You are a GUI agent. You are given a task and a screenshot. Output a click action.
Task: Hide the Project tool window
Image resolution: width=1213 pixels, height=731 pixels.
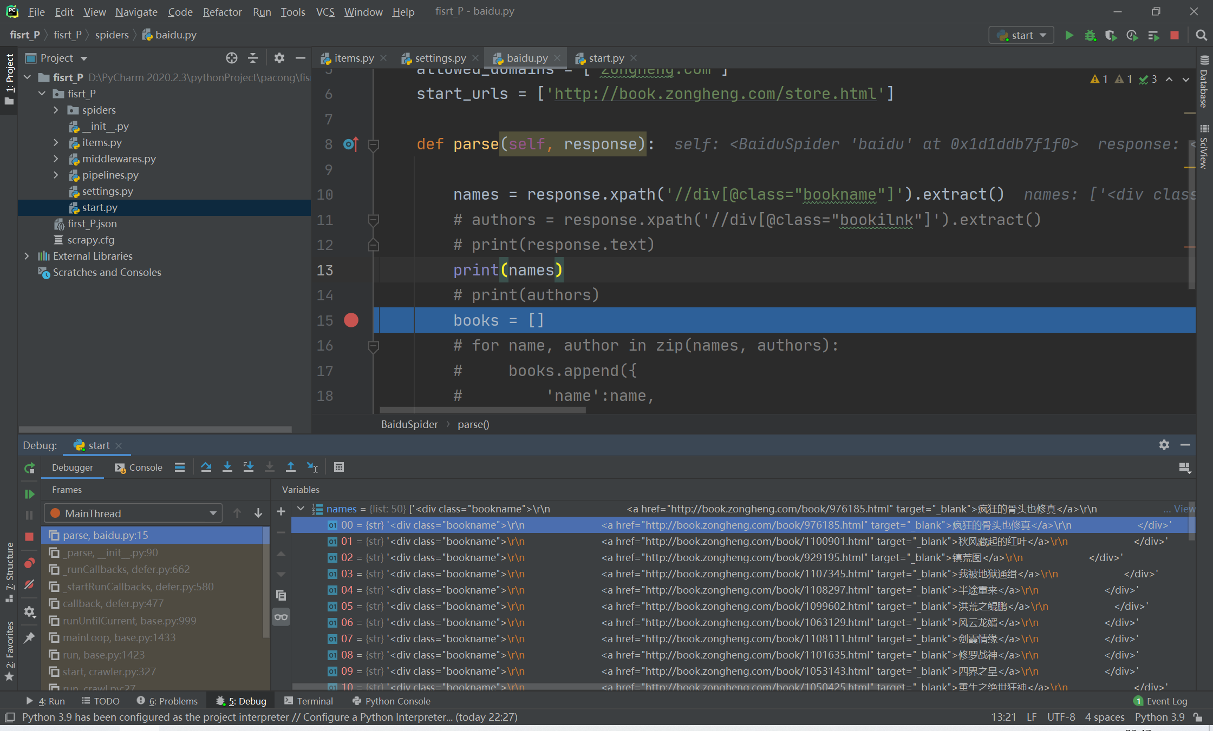click(x=301, y=58)
